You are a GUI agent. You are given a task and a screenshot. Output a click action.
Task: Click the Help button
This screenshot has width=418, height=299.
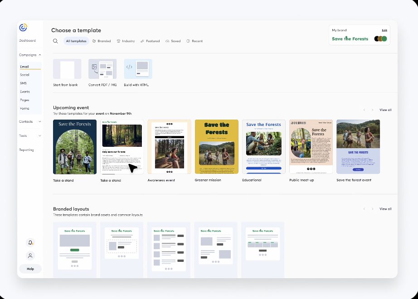(30, 269)
